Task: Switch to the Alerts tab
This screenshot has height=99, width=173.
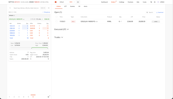Action: coord(85,6)
